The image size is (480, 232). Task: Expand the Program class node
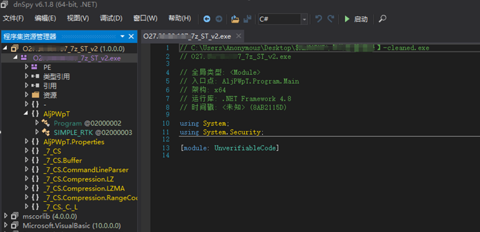37,123
